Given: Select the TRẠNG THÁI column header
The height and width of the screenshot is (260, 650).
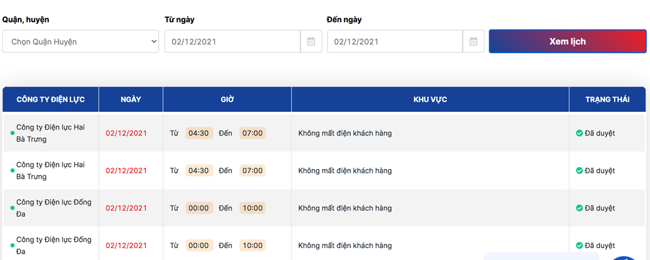Looking at the screenshot, I should tap(607, 99).
